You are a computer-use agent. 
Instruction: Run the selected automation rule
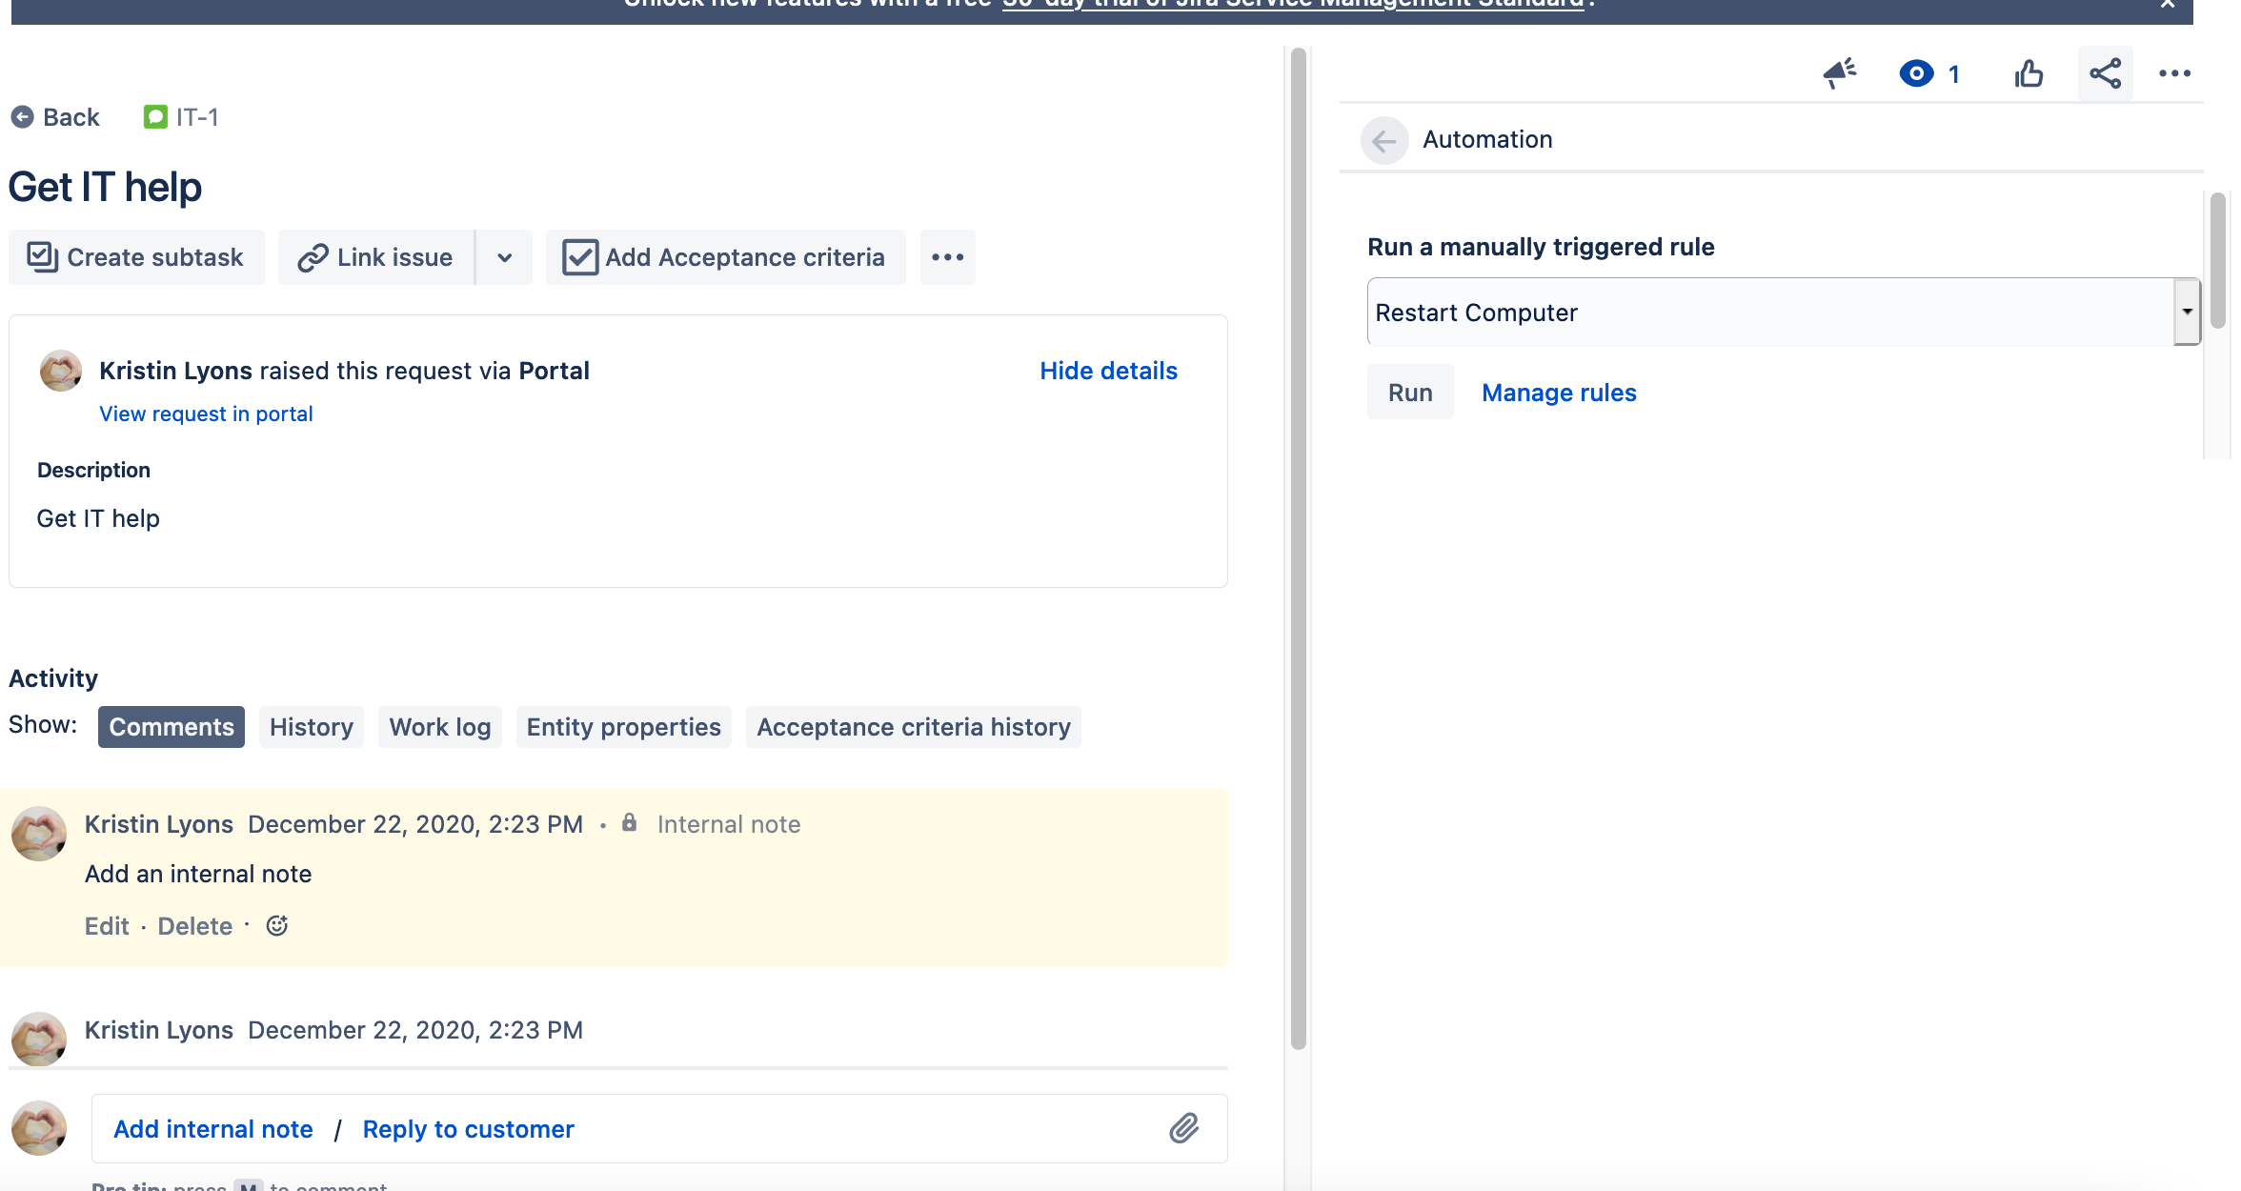coord(1409,392)
